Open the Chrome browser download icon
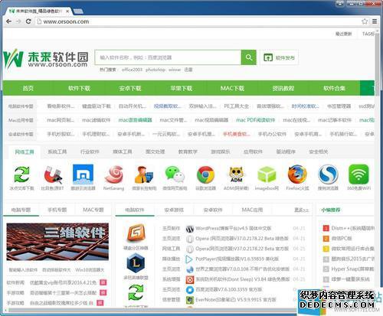Viewport: 383px width, 316px height. click(x=205, y=174)
